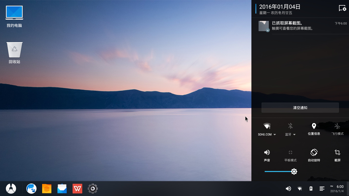Toggle 飞行模式 airplane mode
The width and height of the screenshot is (349, 196).
click(337, 129)
